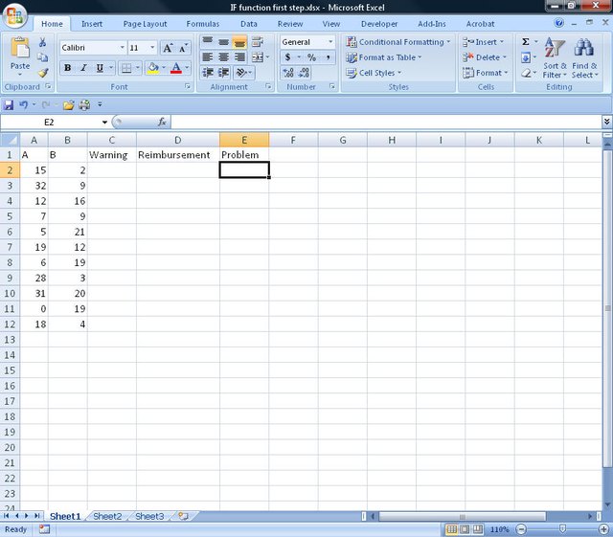Image resolution: width=613 pixels, height=537 pixels.
Task: Click Delete cells button
Action: pos(485,57)
